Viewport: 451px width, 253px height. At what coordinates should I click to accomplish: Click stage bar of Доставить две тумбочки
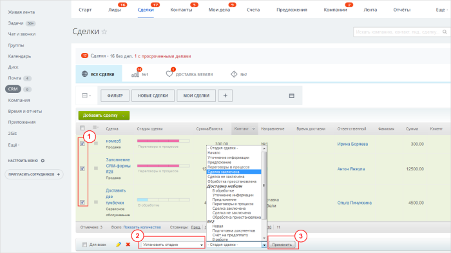pos(164,199)
